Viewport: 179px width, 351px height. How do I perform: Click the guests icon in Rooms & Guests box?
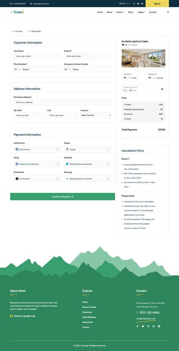(162, 89)
